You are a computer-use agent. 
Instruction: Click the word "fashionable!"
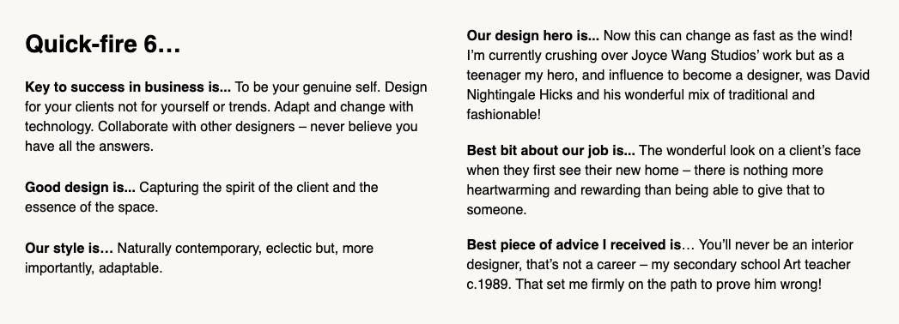tap(503, 114)
